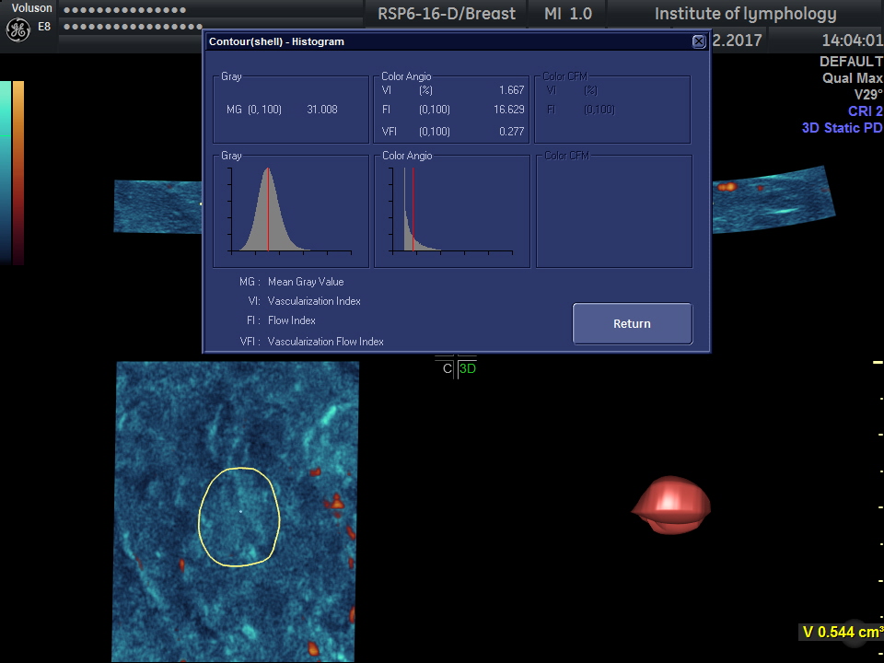
Task: Select the 3D Static PD mode label
Action: (842, 128)
